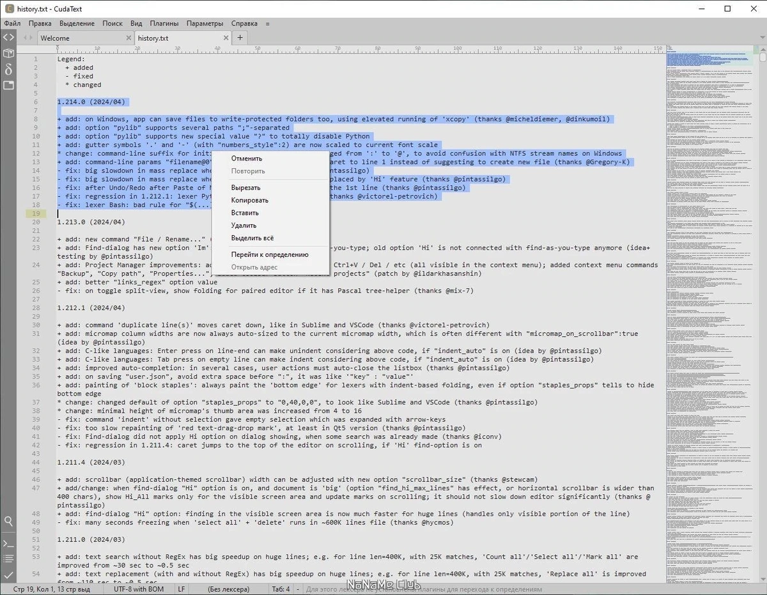Change tab size 'Таб: 4' in status bar
Screen dimensions: 767x595
(x=281, y=589)
